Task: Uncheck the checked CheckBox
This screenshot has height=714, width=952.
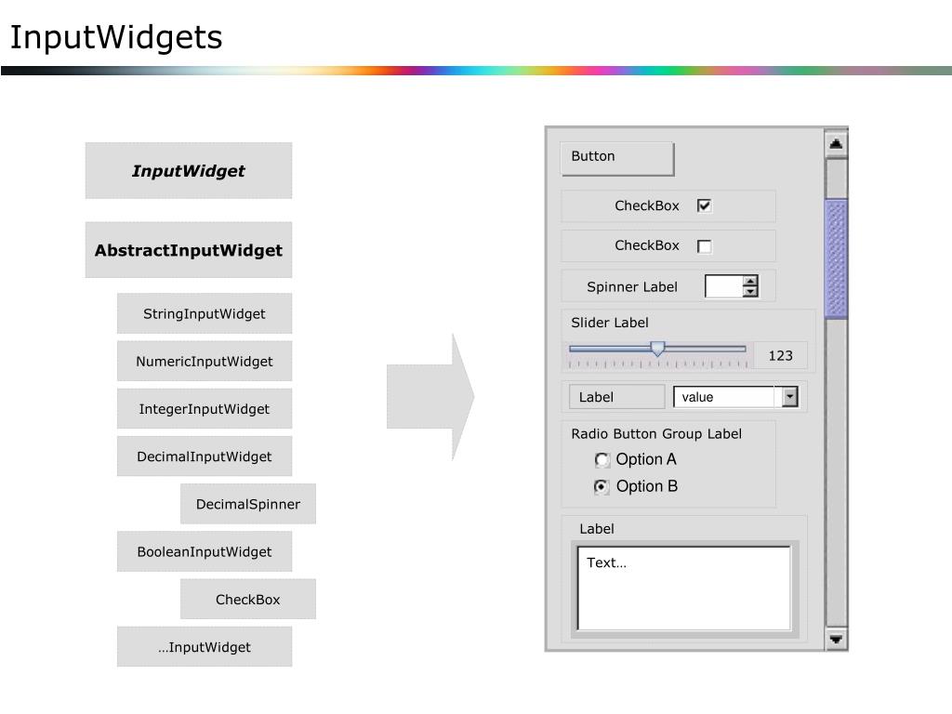Action: point(705,205)
